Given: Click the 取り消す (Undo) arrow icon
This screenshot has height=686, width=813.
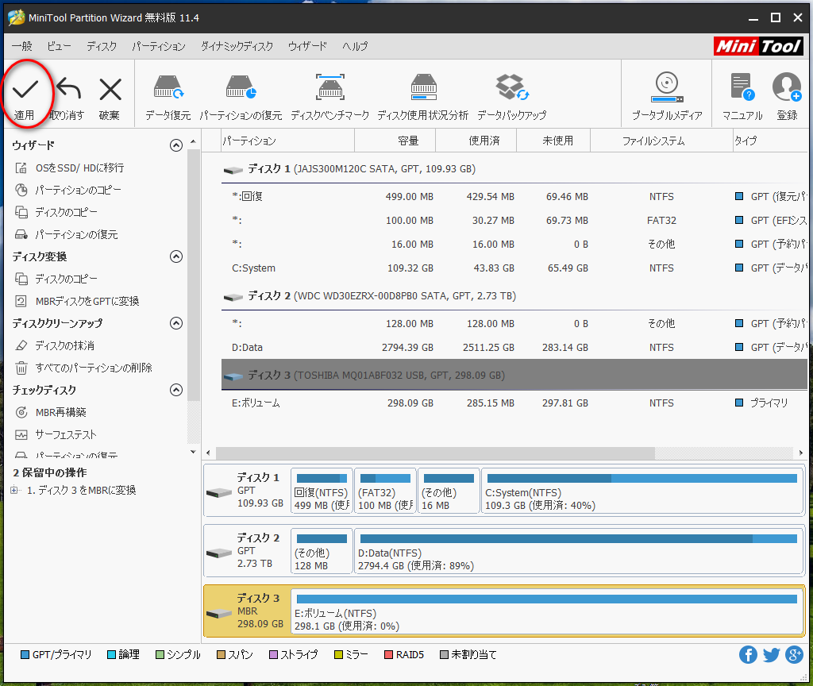Looking at the screenshot, I should tap(67, 89).
